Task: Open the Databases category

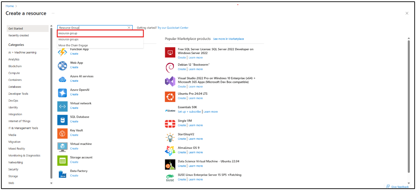Action: click(15, 87)
